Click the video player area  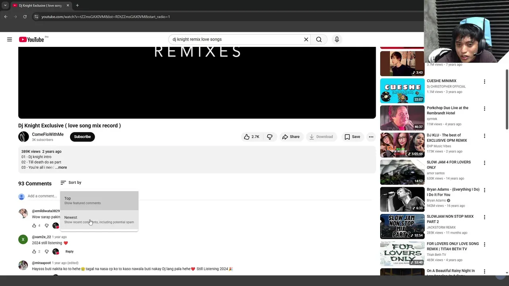coord(197,83)
